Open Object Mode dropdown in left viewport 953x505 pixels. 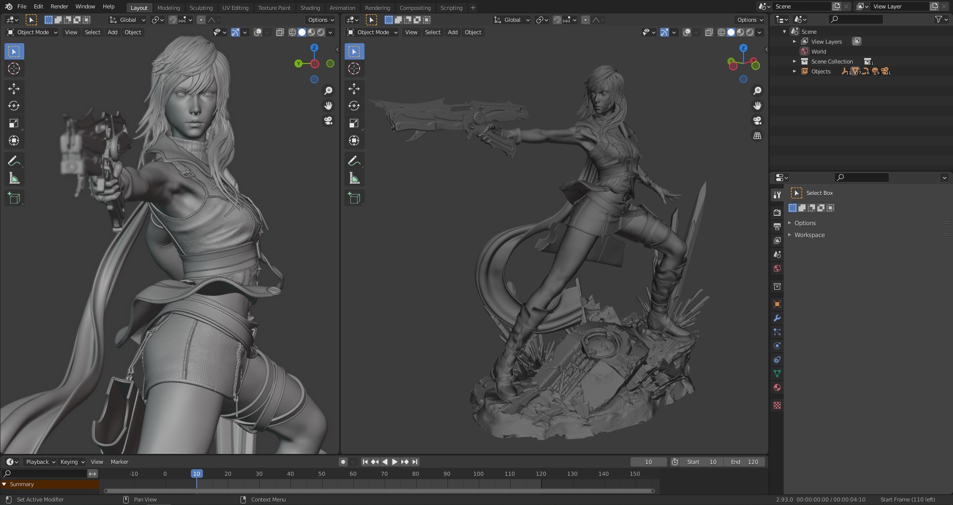[32, 32]
